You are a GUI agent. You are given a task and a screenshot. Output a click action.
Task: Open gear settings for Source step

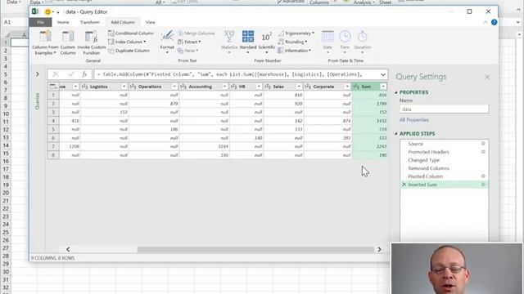pos(483,144)
